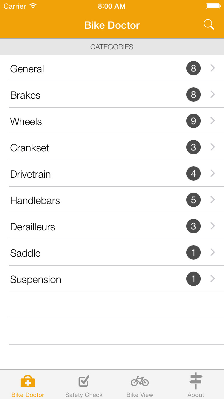Image resolution: width=224 pixels, height=399 pixels.
Task: Open the Suspension category row
Action: pyautogui.click(x=36, y=280)
